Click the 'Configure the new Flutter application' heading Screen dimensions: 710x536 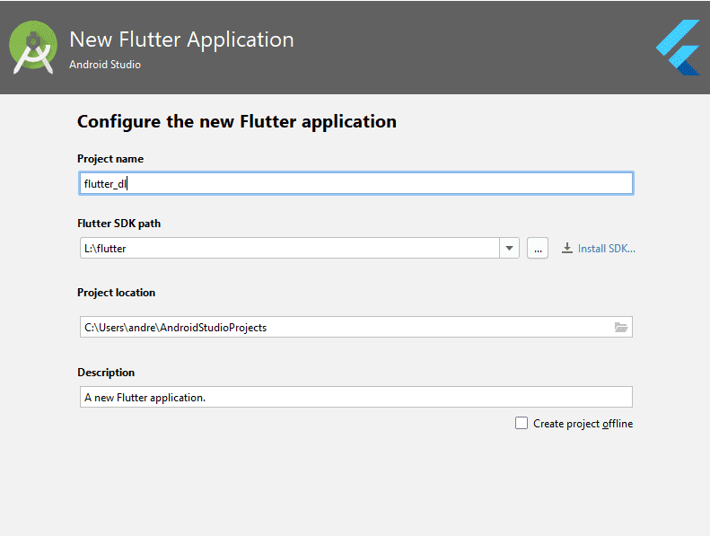click(237, 122)
